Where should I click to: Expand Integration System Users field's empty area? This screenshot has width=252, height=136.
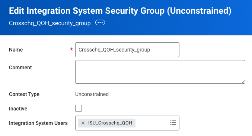tap(152, 123)
